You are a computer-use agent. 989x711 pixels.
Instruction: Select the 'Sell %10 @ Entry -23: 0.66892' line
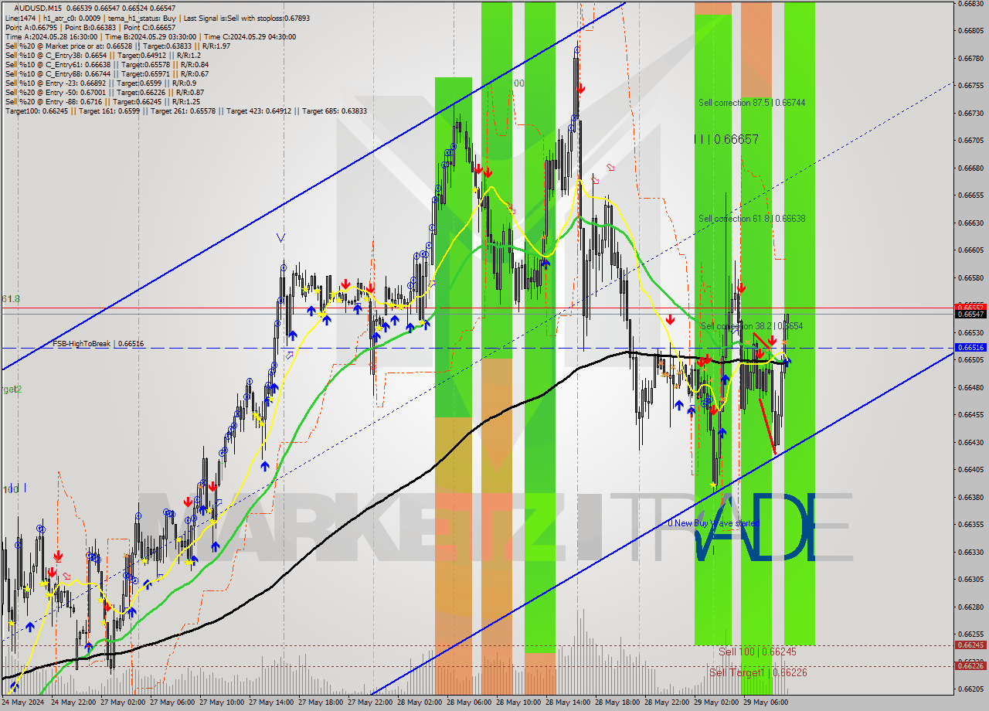(100, 83)
